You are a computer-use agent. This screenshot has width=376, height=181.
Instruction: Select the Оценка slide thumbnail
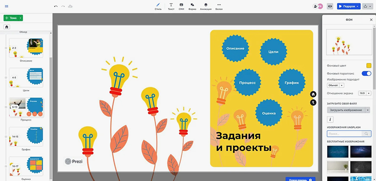[x=26, y=166]
